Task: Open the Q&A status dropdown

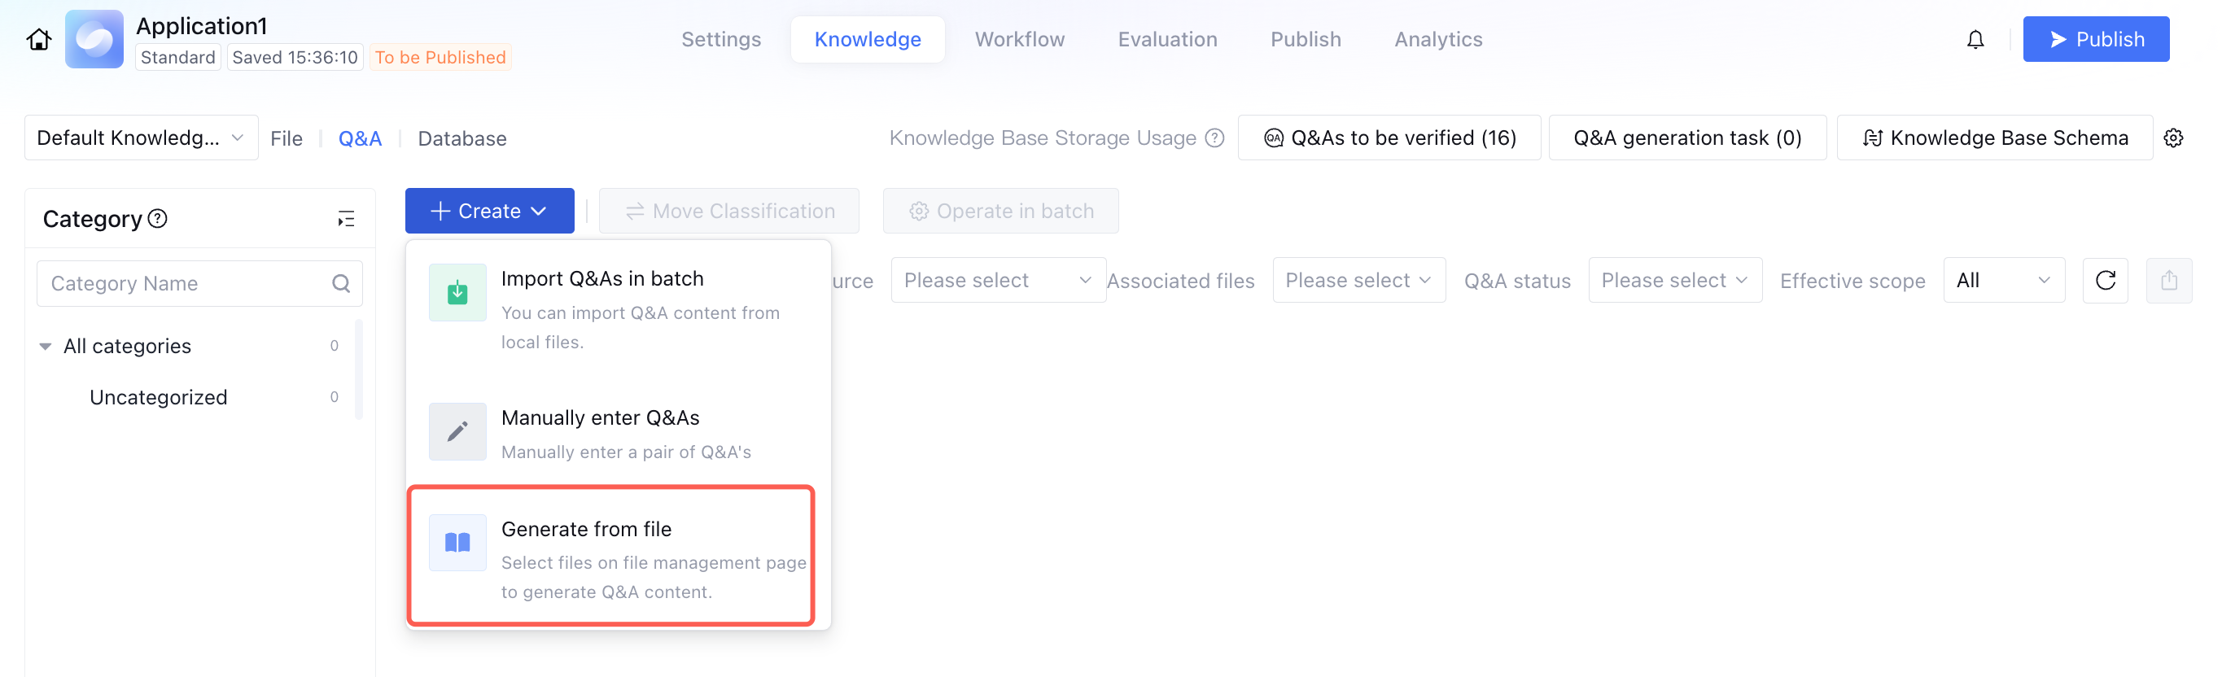Action: click(x=1674, y=280)
